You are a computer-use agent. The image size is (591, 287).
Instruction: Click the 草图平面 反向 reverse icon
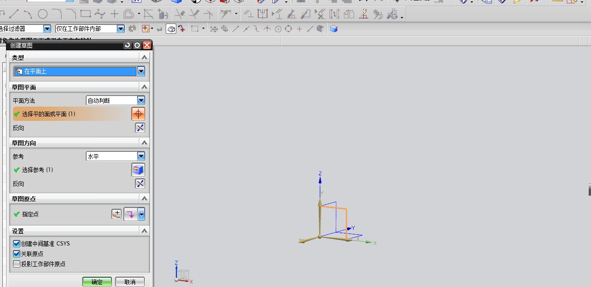tap(140, 128)
